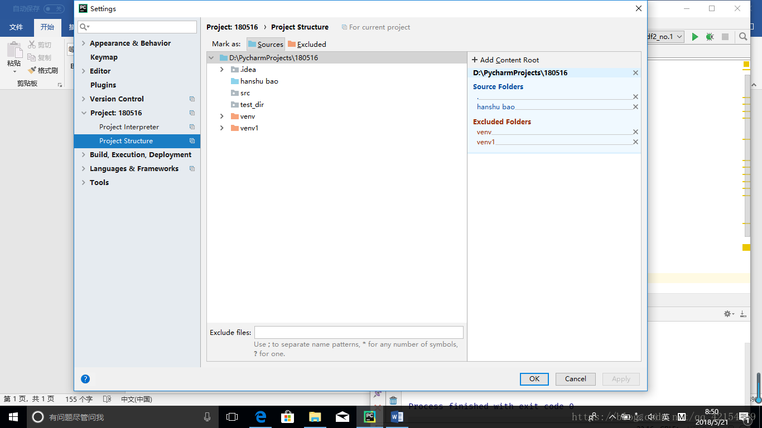
Task: Click the copy icon beside Project Interpreter
Action: coord(192,127)
